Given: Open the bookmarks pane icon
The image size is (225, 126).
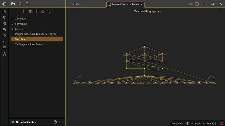Looking at the screenshot, I should coord(27,4).
